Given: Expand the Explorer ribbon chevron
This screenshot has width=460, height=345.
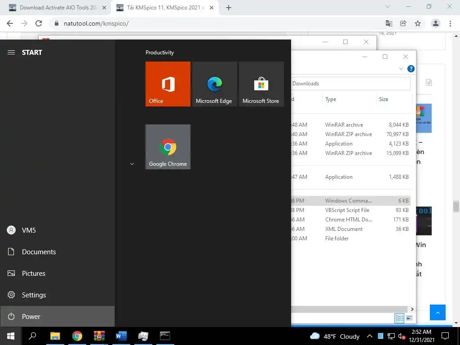Looking at the screenshot, I should 401,69.
